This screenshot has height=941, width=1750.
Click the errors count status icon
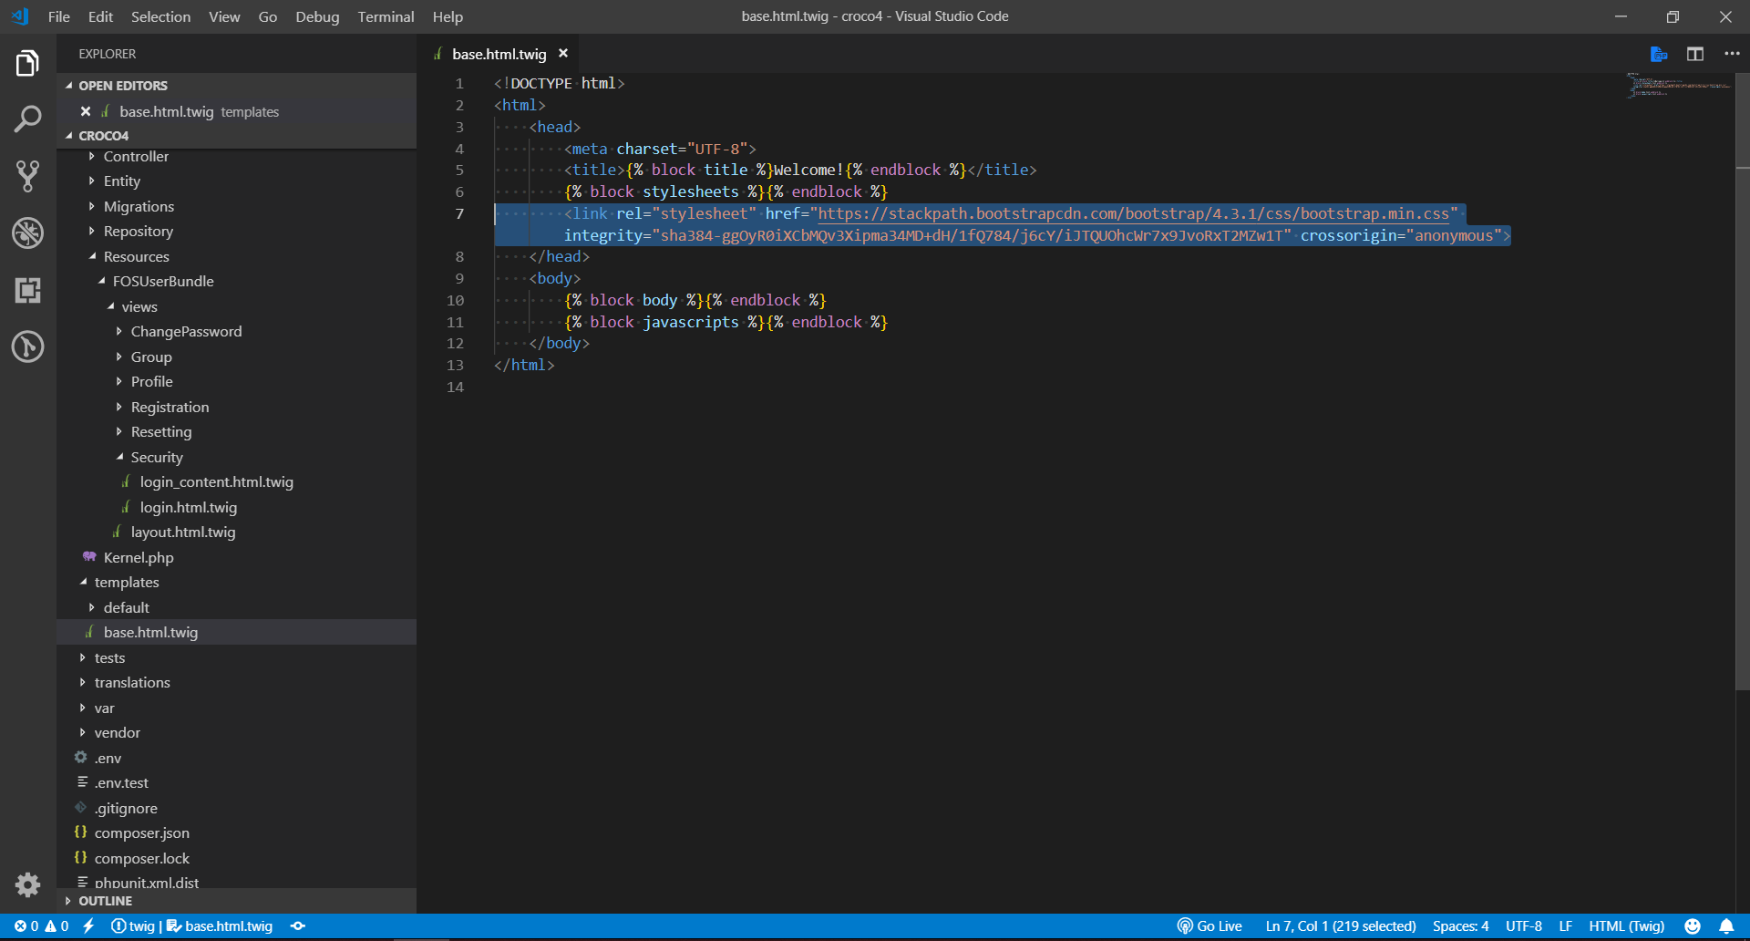(26, 926)
